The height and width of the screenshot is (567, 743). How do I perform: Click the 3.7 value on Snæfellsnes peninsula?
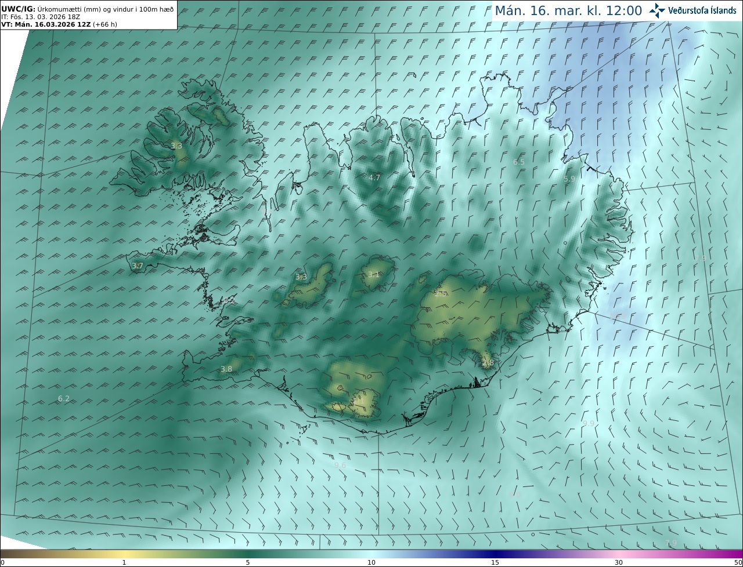pyautogui.click(x=137, y=266)
